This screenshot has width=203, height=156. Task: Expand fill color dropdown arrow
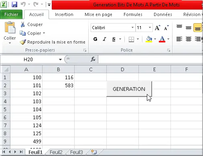point(155,39)
